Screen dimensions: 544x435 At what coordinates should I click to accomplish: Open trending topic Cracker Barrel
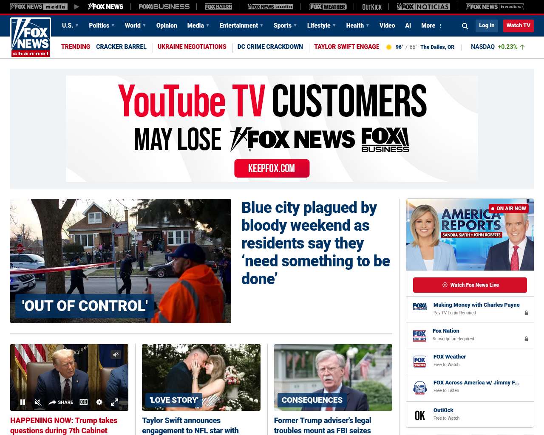pos(121,47)
